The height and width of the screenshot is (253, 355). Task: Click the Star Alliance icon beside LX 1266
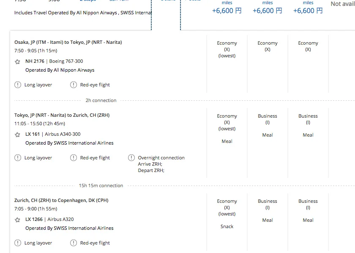click(x=17, y=220)
